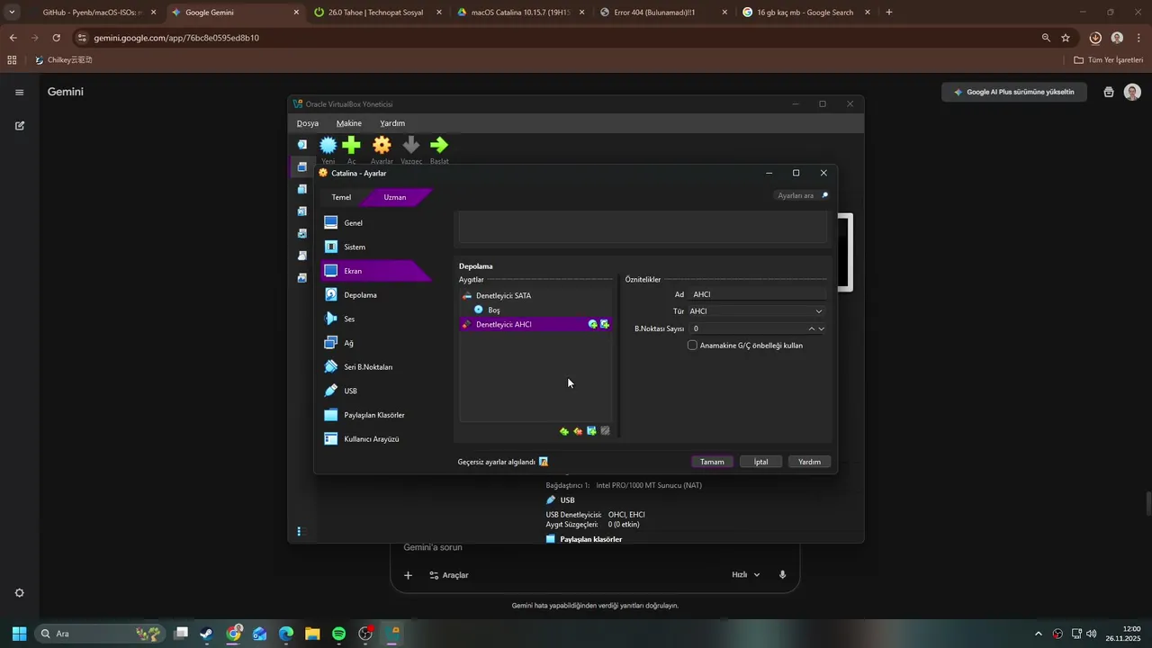
Task: Show hidden system tray icons chevron
Action: [x=1039, y=634]
